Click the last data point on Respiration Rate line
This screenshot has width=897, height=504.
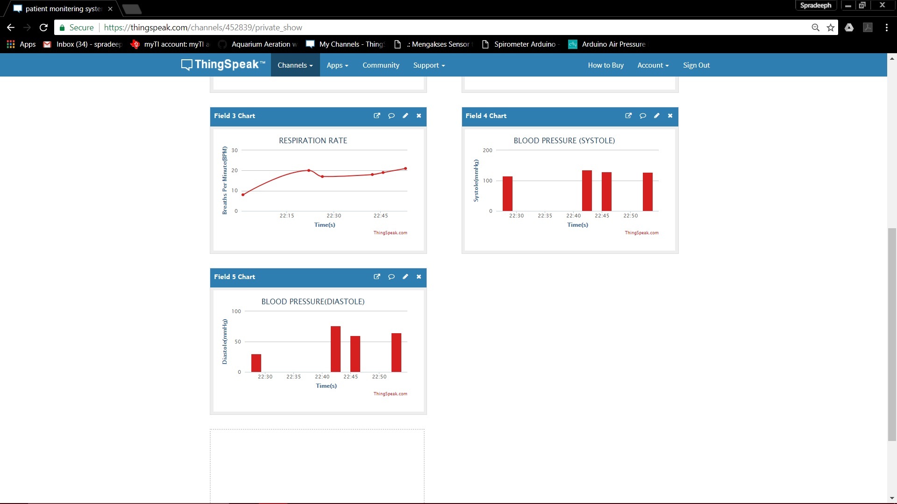406,168
